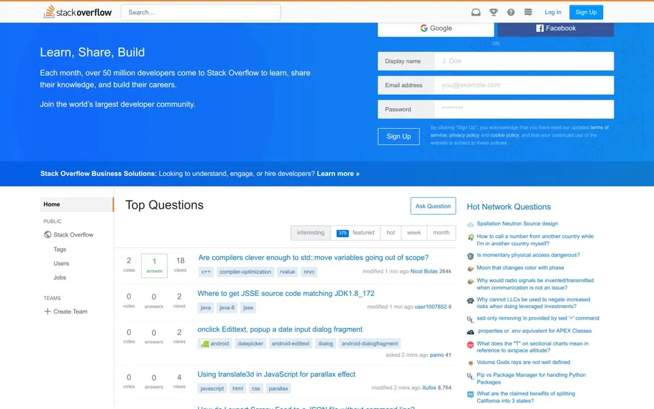Image resolution: width=654 pixels, height=409 pixels.
Task: Click site icon beside momentary physical access question
Action: pyautogui.click(x=471, y=256)
